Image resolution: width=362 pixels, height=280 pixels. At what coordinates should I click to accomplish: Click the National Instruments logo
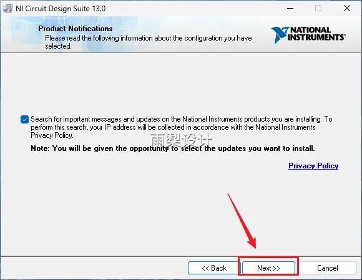click(308, 35)
